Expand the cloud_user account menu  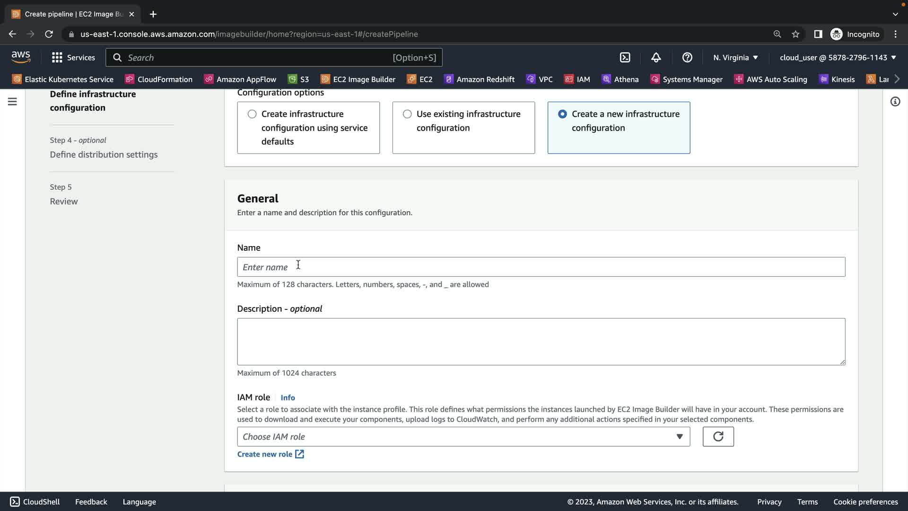[838, 57]
